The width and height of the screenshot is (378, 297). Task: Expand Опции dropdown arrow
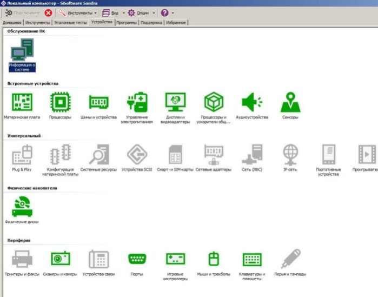coord(154,13)
